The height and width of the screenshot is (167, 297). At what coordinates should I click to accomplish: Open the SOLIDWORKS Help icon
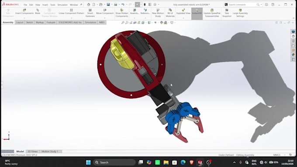[x=273, y=4]
